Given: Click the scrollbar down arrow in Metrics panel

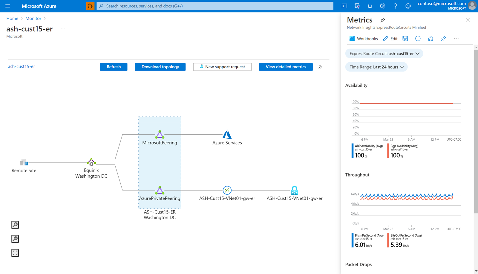Looking at the screenshot, I should point(476,271).
